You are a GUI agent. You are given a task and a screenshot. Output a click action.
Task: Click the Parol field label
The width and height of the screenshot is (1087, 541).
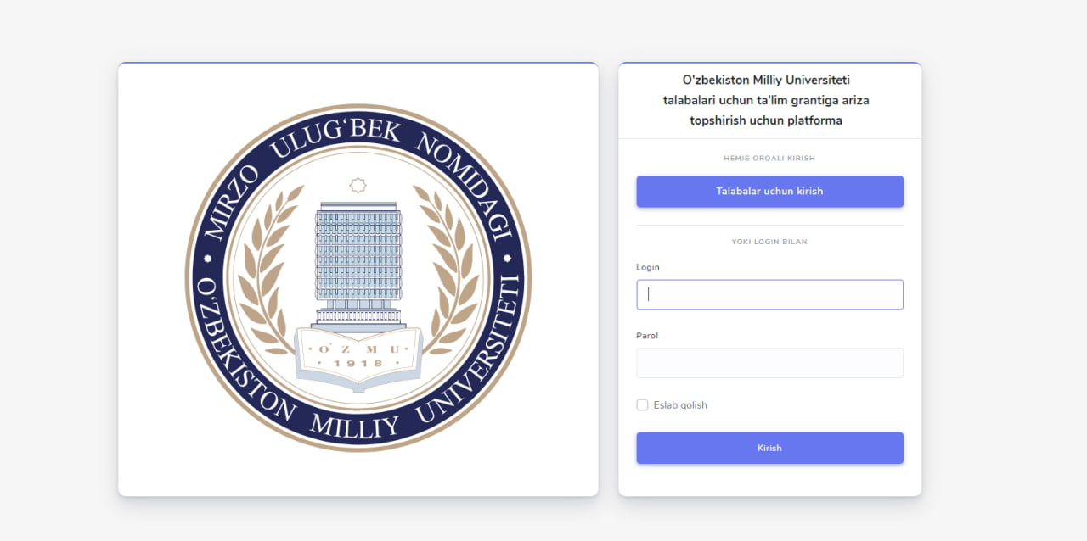[x=647, y=336]
